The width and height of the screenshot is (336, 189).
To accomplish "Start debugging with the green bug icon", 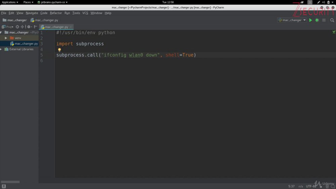I will coord(317,20).
